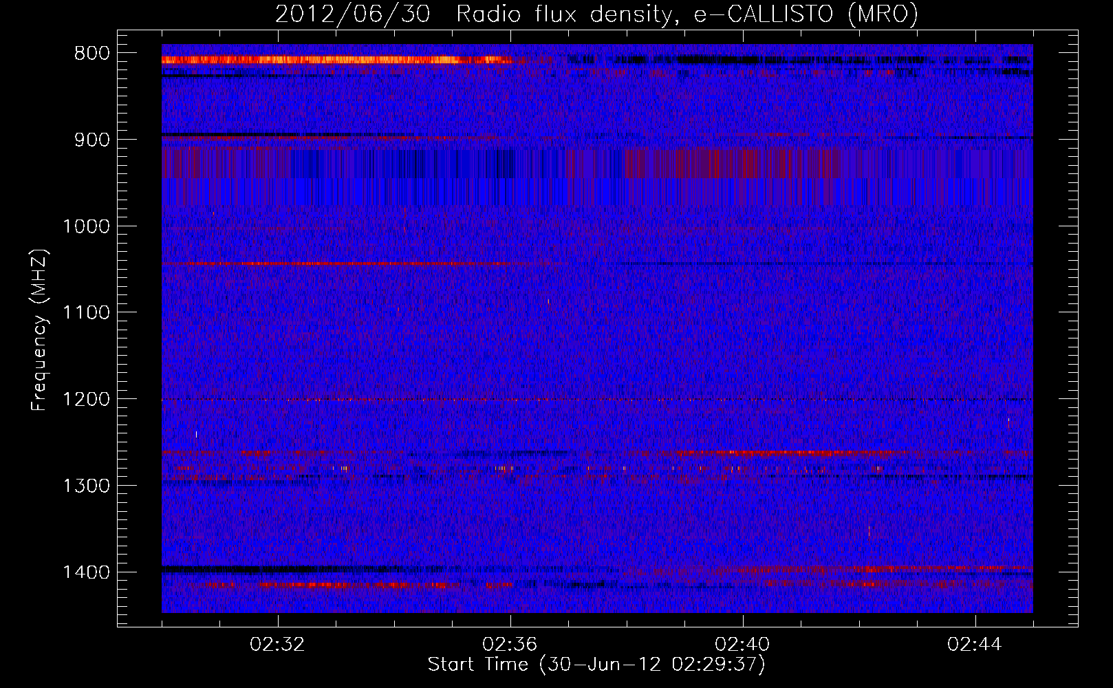Click the bright orange emission band near 800 MHz
Viewport: 1113px width, 688px height.
337,60
